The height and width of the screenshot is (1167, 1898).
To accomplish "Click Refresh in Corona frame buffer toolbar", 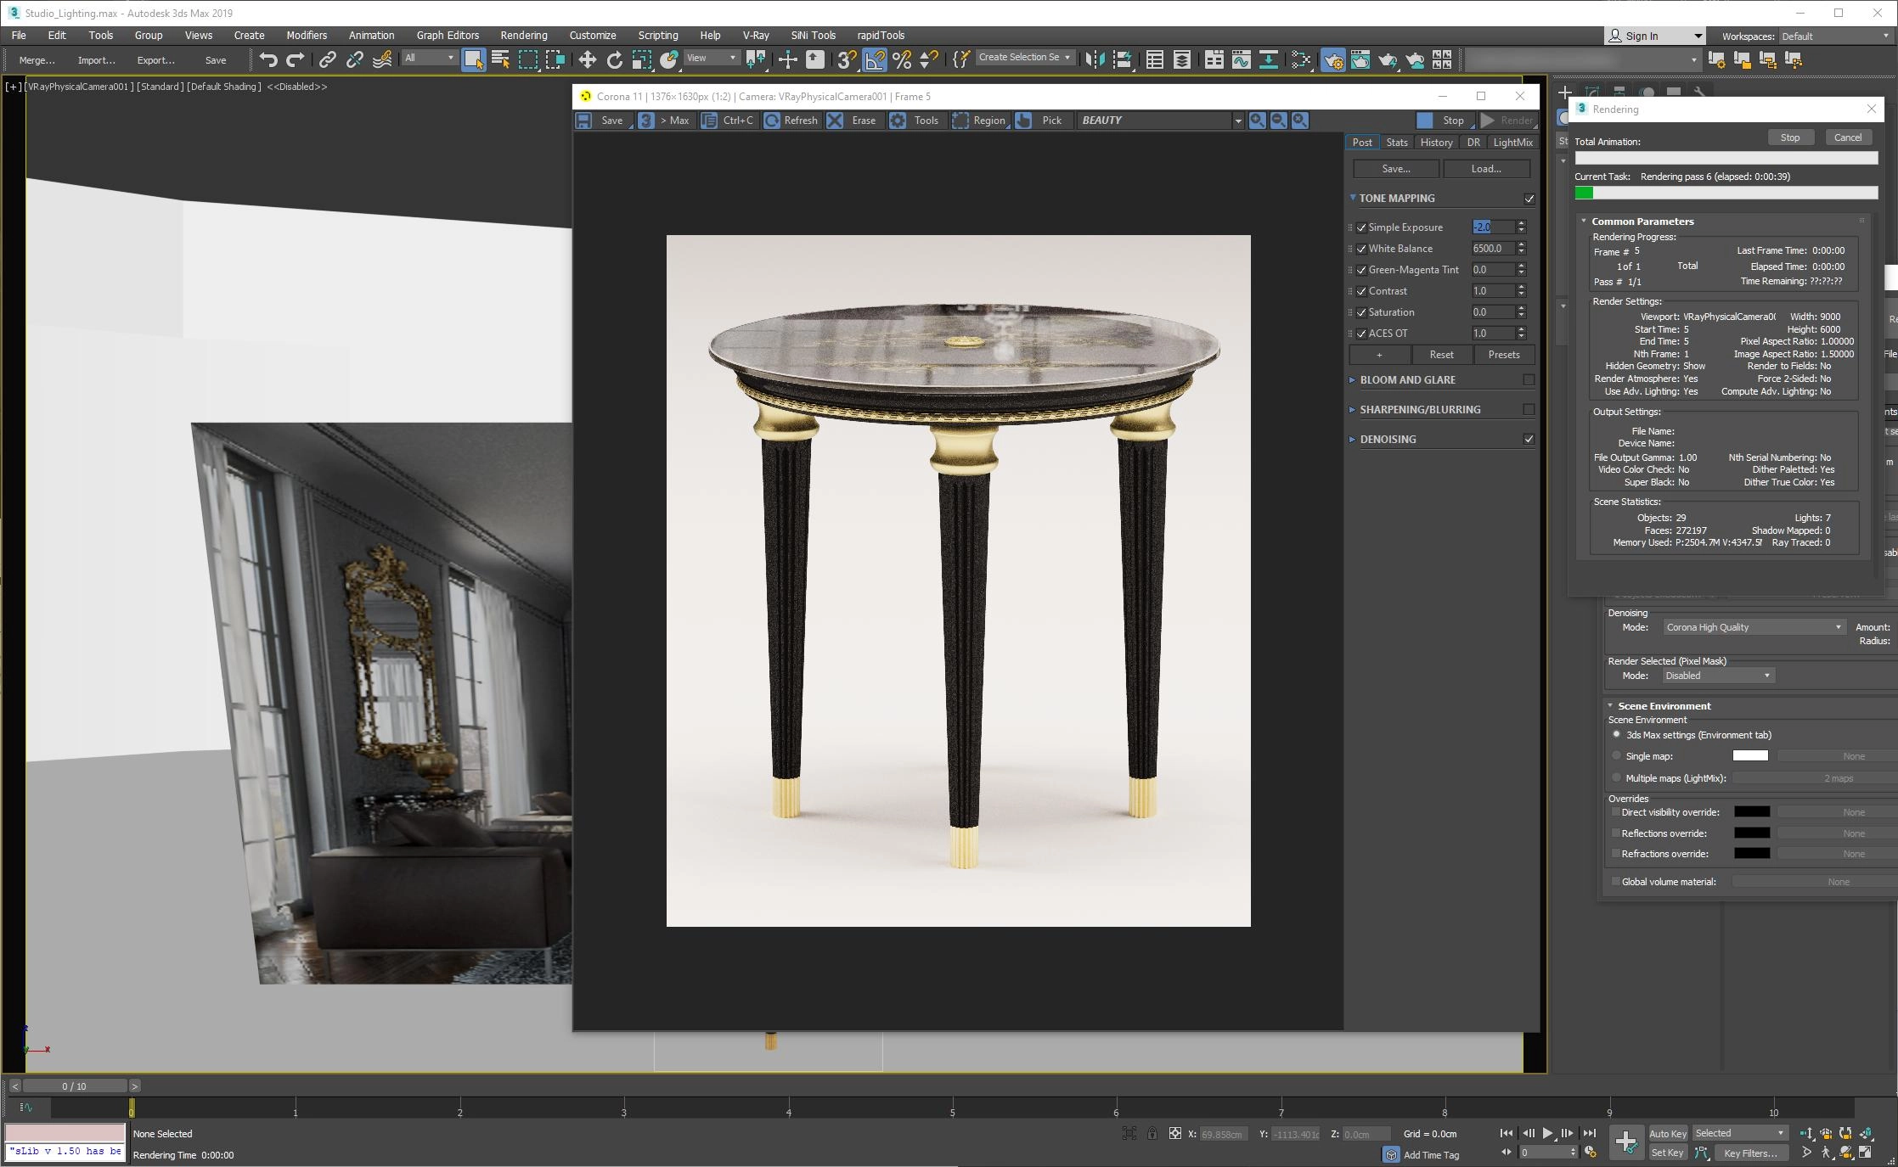I will point(791,121).
